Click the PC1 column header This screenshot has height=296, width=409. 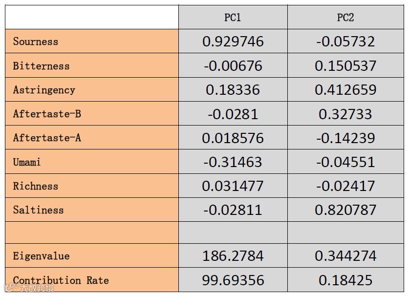233,18
